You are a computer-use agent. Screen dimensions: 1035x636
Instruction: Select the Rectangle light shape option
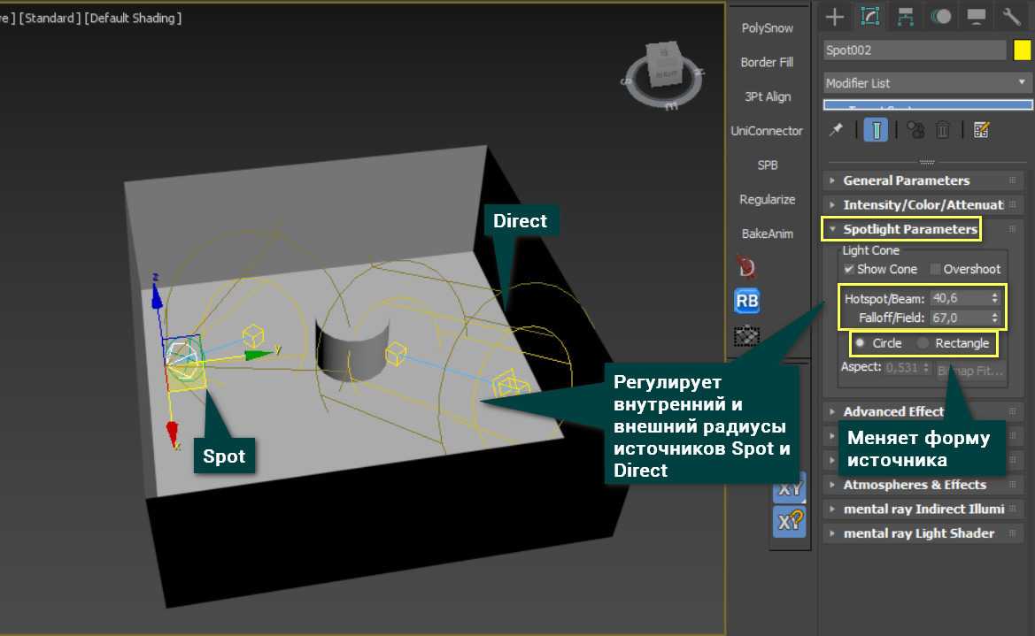(923, 343)
